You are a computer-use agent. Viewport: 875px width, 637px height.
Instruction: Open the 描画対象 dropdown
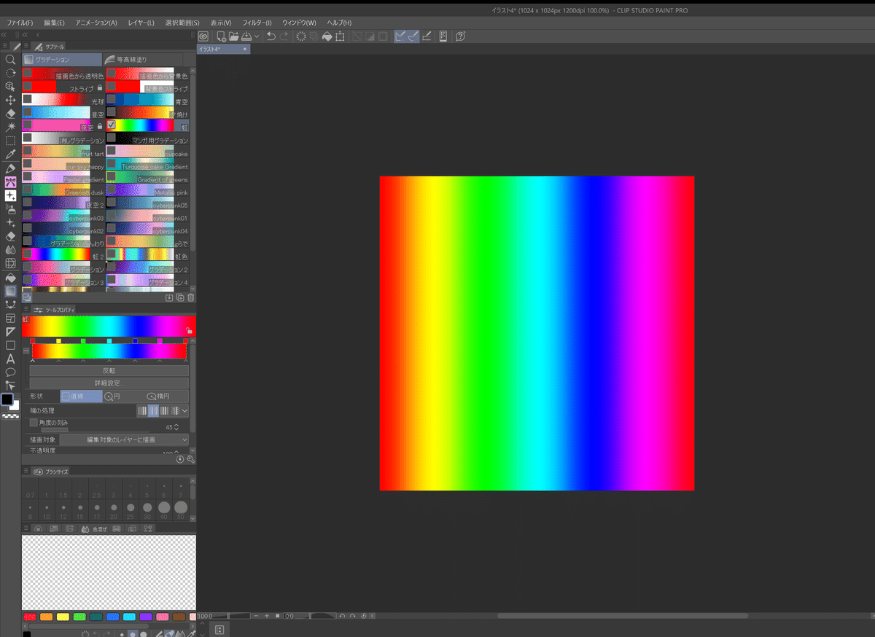click(124, 439)
